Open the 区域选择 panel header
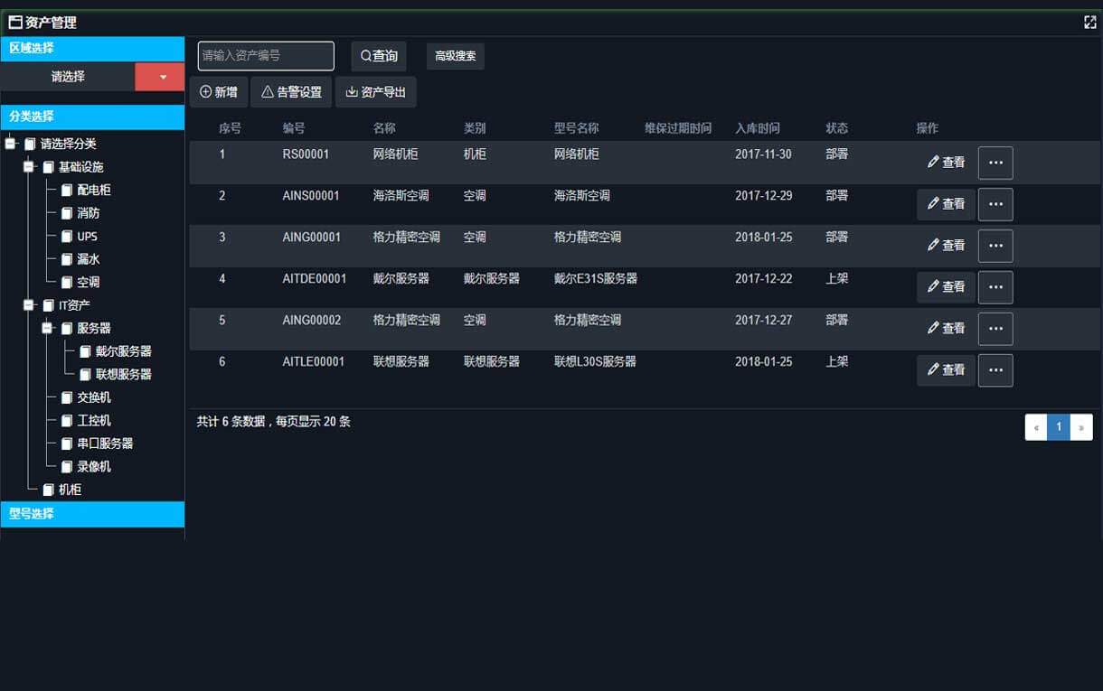 [92, 49]
